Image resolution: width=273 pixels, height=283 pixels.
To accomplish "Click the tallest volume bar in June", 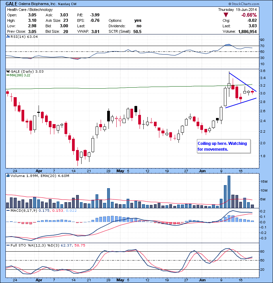I will [229, 192].
